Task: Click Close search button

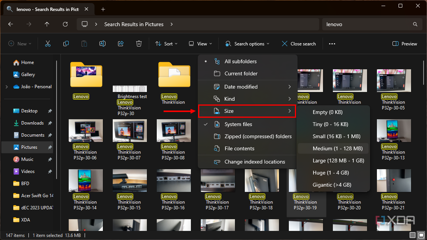Action: (x=299, y=44)
